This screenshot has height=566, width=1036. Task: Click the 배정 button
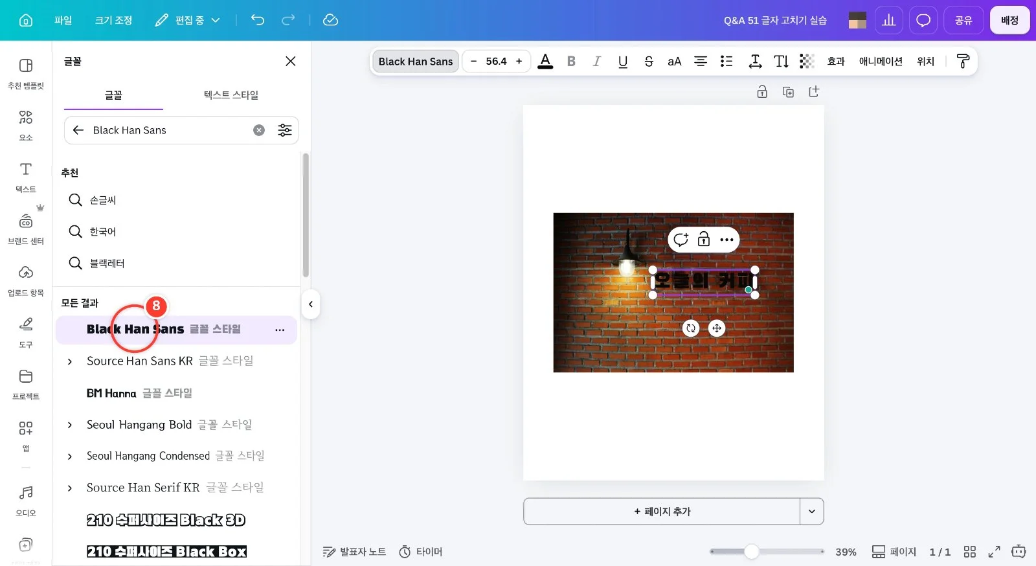pyautogui.click(x=1009, y=20)
